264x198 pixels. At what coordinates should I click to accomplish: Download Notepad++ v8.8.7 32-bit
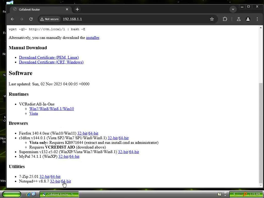point(55,181)
